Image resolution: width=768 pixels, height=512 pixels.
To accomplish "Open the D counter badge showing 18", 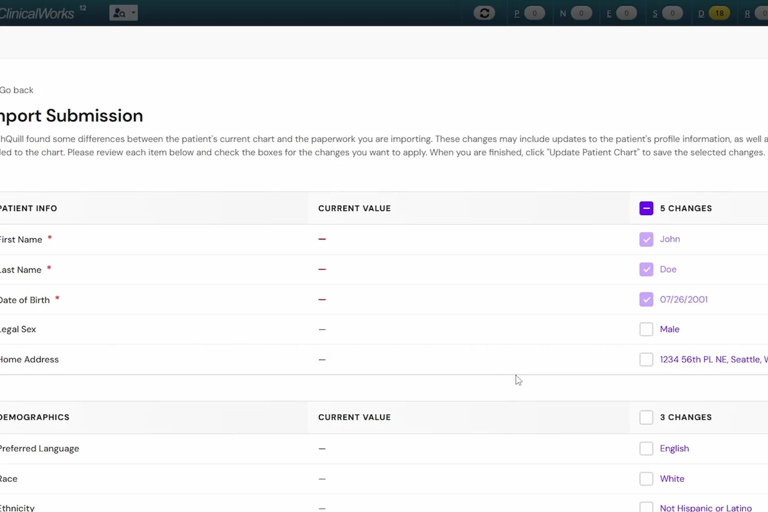I will pyautogui.click(x=719, y=13).
